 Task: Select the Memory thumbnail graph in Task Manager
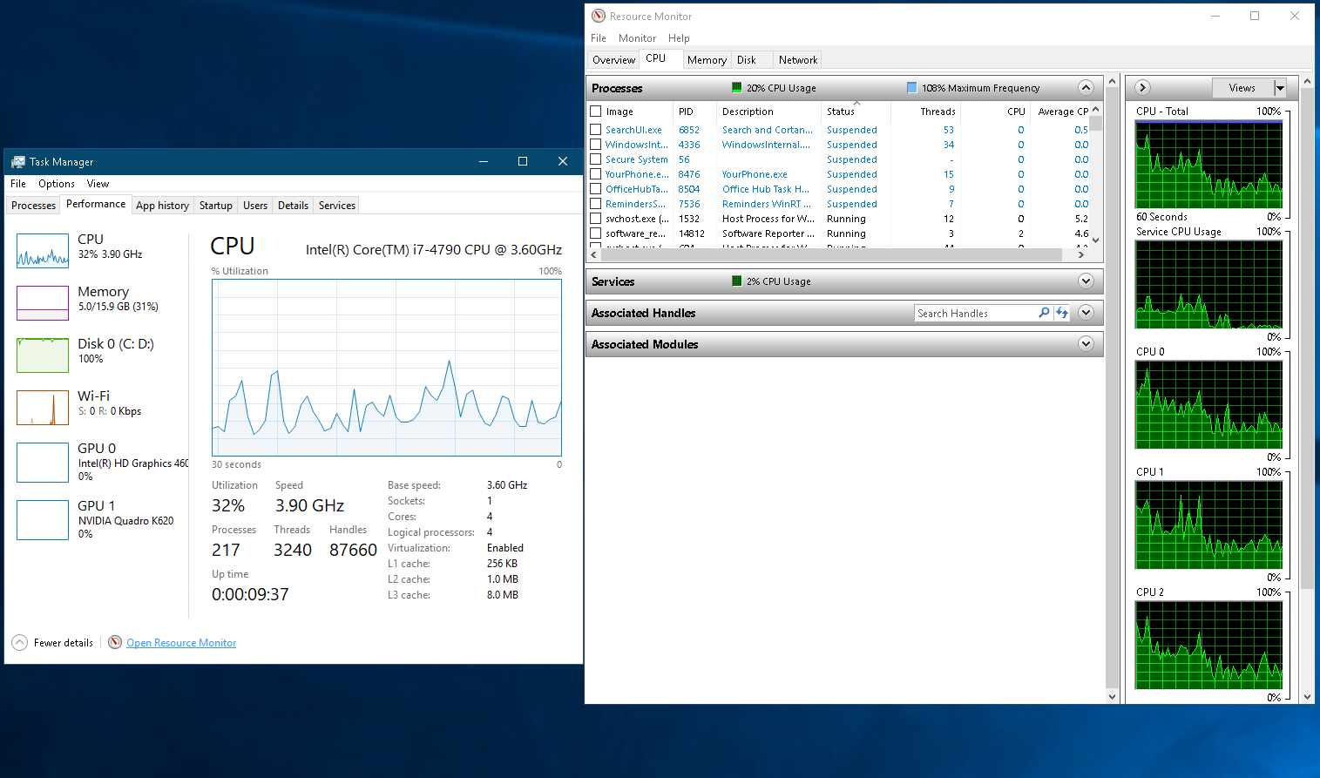(43, 302)
